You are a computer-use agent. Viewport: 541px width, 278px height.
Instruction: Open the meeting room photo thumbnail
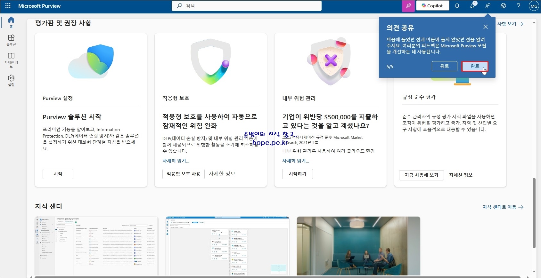[358, 246]
